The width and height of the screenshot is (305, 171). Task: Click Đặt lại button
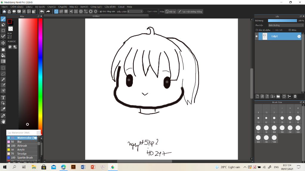(x=170, y=12)
